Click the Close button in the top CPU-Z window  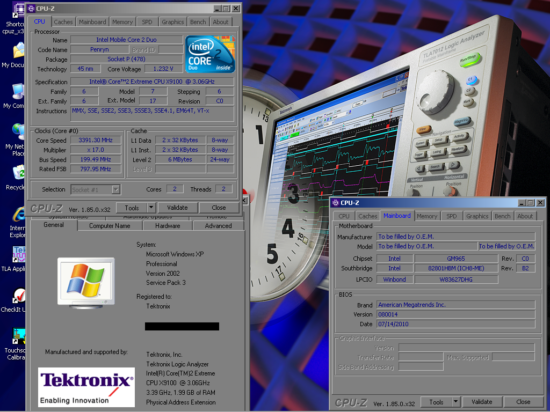[219, 208]
